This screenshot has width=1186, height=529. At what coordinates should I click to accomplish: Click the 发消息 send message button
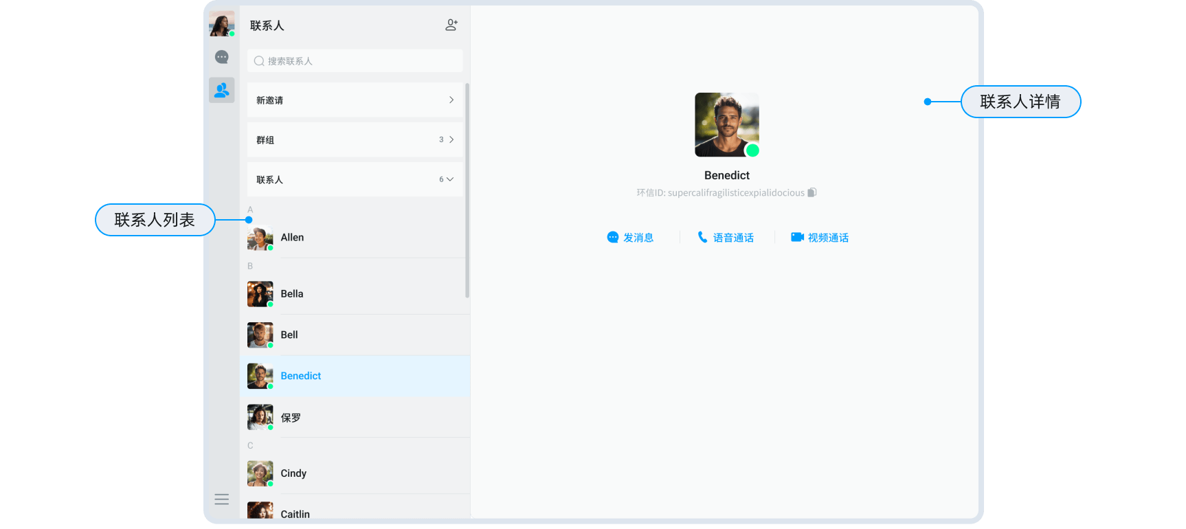click(x=630, y=238)
